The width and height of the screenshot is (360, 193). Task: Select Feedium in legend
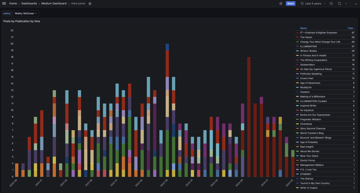point(305,92)
